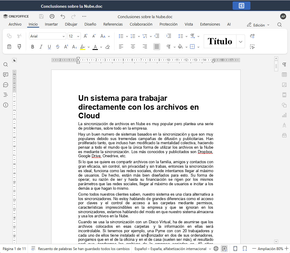This screenshot has height=253, width=290.
Task: Print the document with the printer icon
Action: (52, 16)
